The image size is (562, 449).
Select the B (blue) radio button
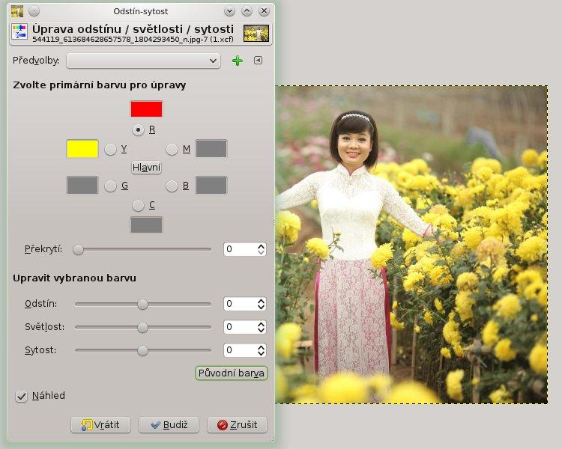point(172,186)
